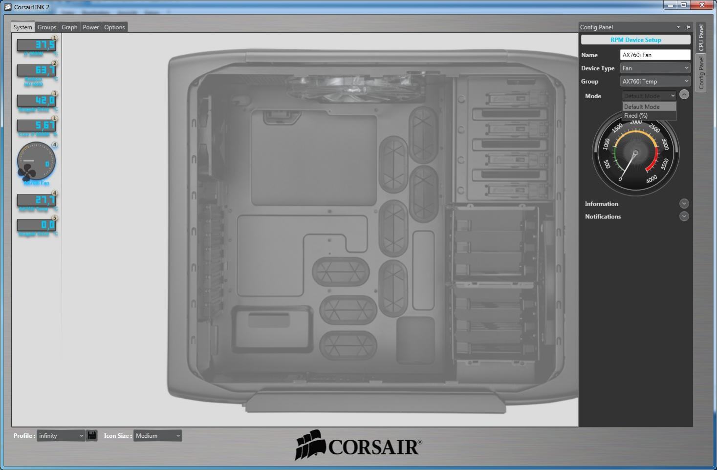Open the Profile dropdown showing infinity

pos(61,435)
